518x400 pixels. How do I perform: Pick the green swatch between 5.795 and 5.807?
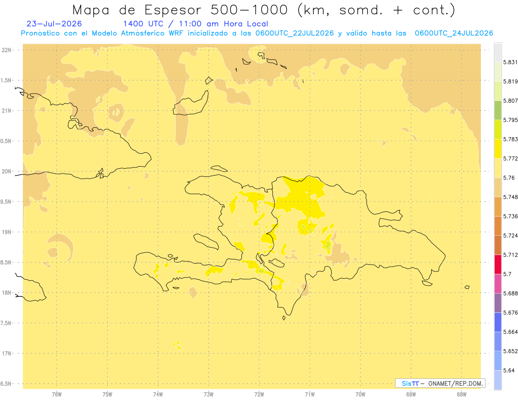[x=498, y=110]
